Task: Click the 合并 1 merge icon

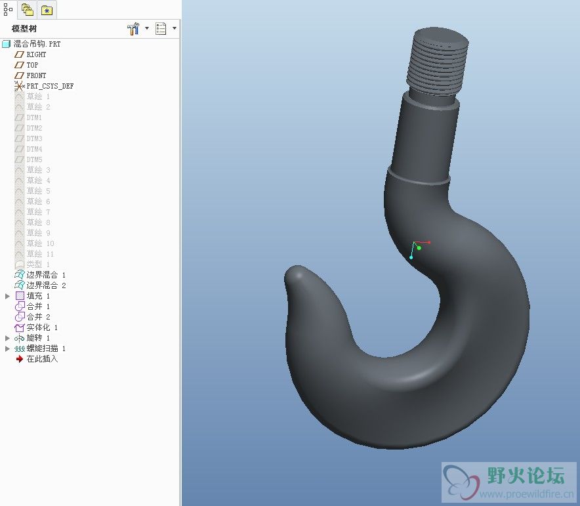Action: pyautogui.click(x=19, y=306)
